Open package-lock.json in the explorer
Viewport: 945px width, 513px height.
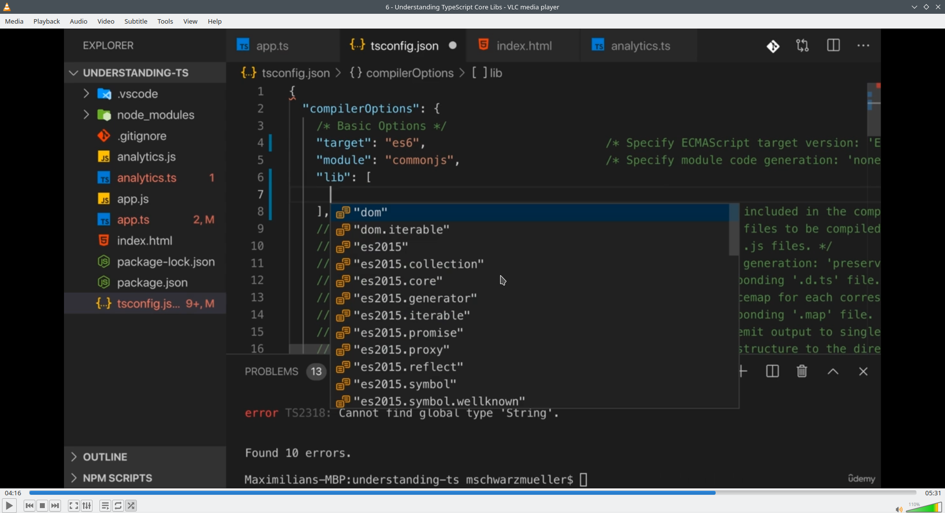145,262
